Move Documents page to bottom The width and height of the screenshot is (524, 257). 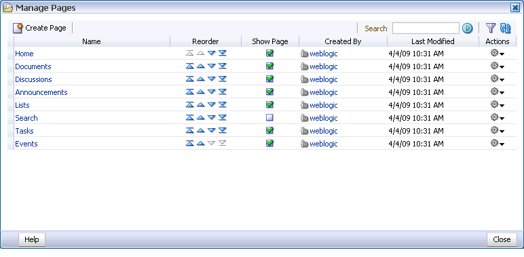point(223,66)
